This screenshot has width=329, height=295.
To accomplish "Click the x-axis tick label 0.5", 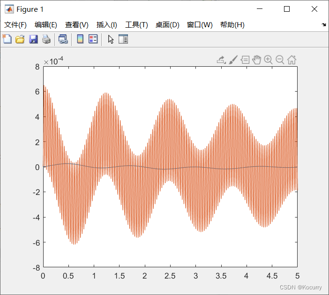I will pyautogui.click(x=68, y=276).
